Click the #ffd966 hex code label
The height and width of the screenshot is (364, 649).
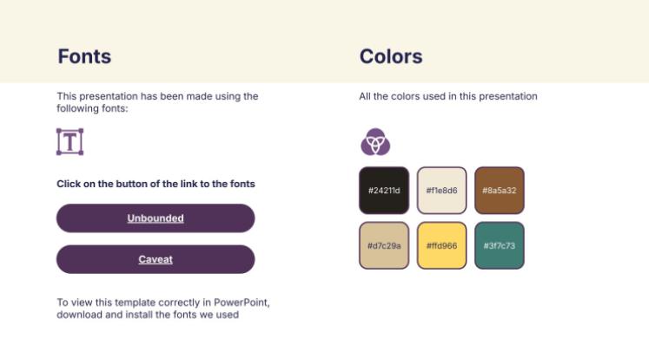441,246
